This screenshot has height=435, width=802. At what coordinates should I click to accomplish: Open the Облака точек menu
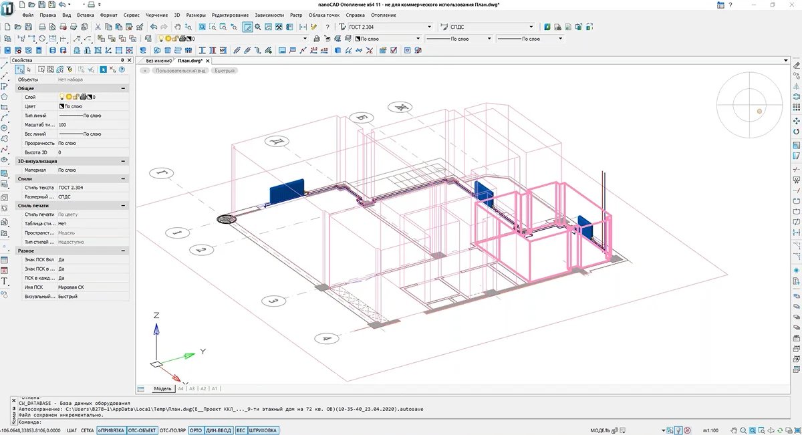click(324, 15)
